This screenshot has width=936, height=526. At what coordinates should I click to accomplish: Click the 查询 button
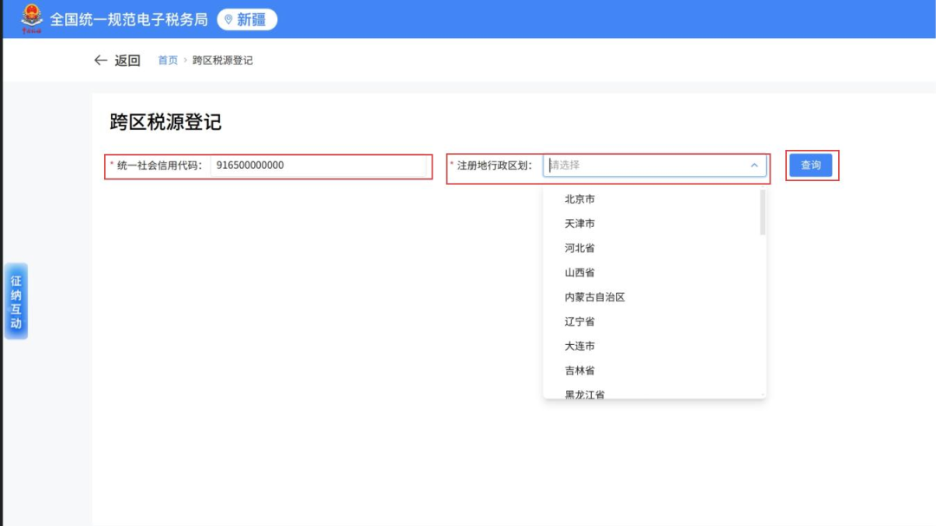tap(810, 166)
